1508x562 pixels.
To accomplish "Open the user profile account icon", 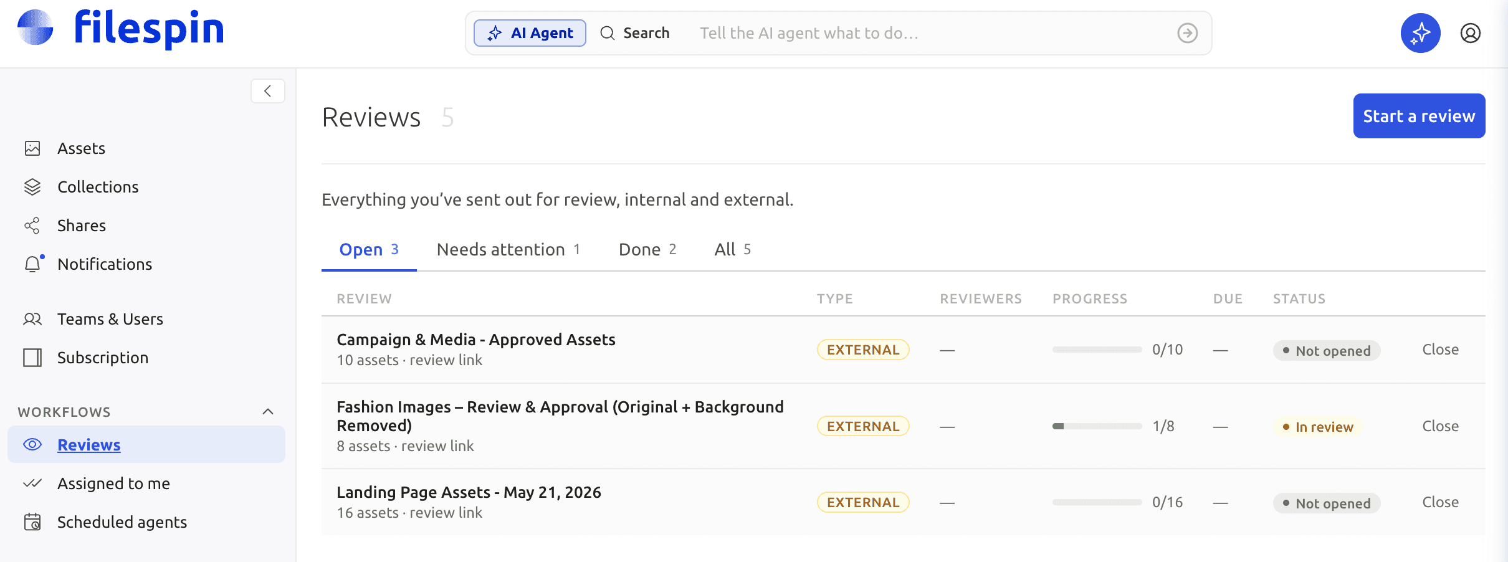I will pos(1471,33).
